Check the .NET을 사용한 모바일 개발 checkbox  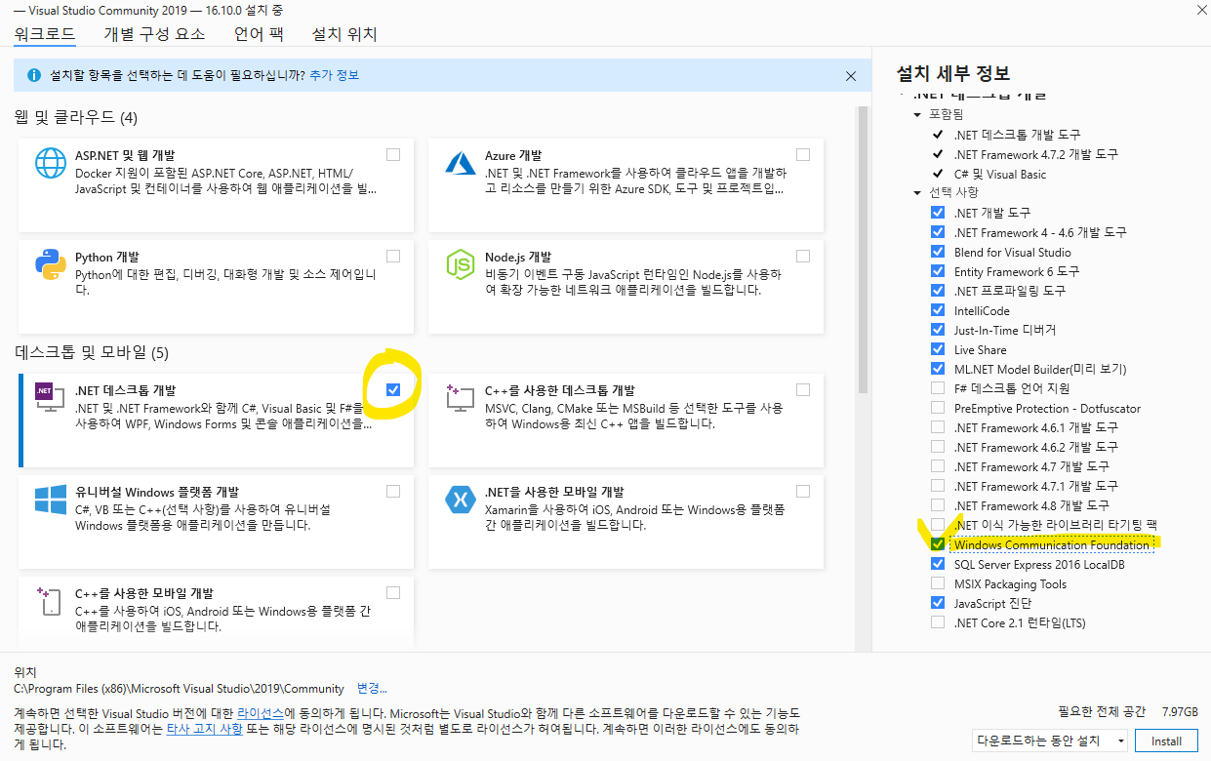802,491
